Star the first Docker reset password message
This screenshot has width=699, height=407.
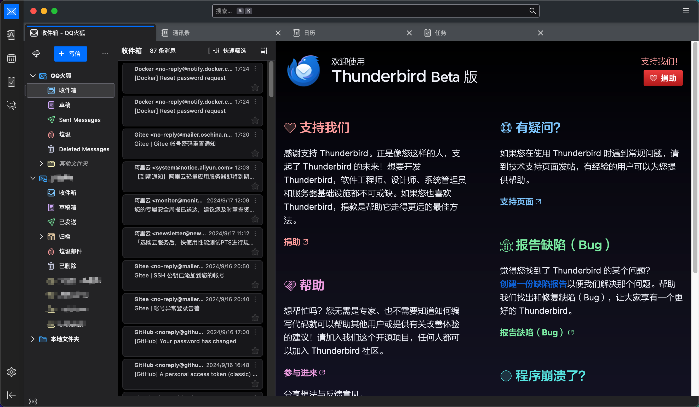(255, 87)
